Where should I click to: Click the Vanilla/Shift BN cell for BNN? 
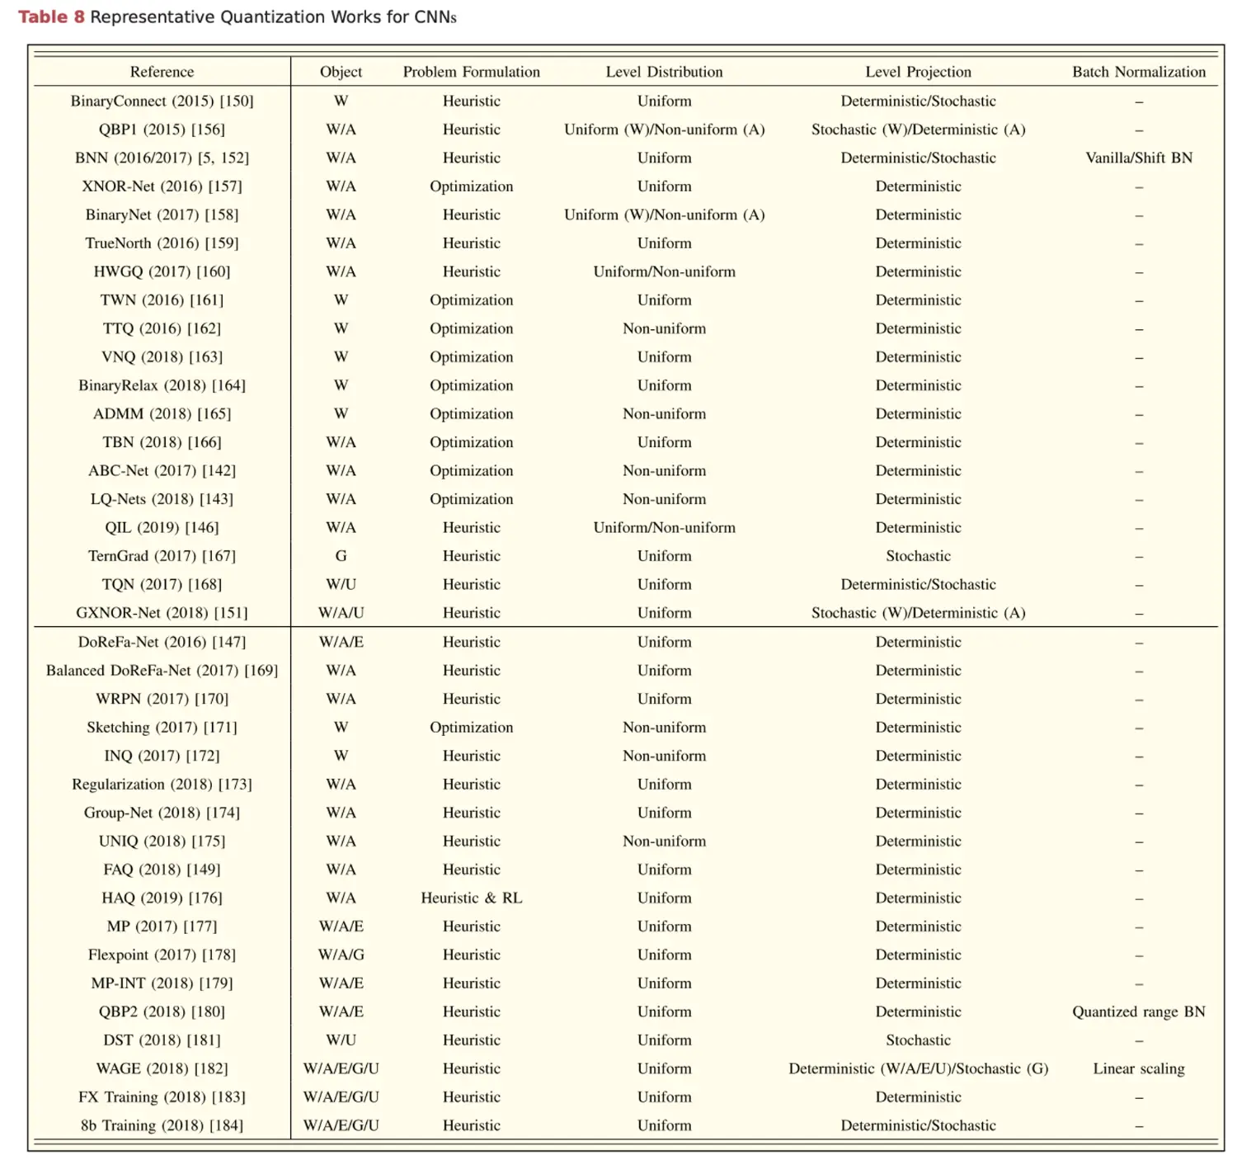[1138, 158]
